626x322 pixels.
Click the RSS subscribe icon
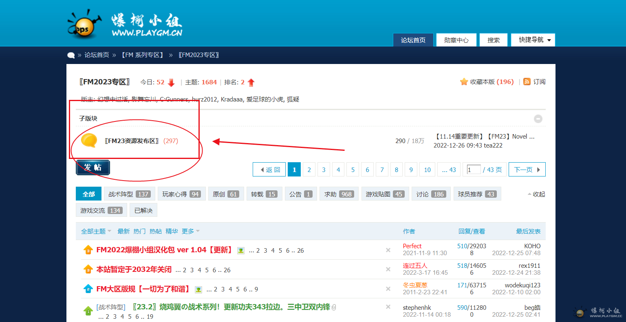click(527, 82)
